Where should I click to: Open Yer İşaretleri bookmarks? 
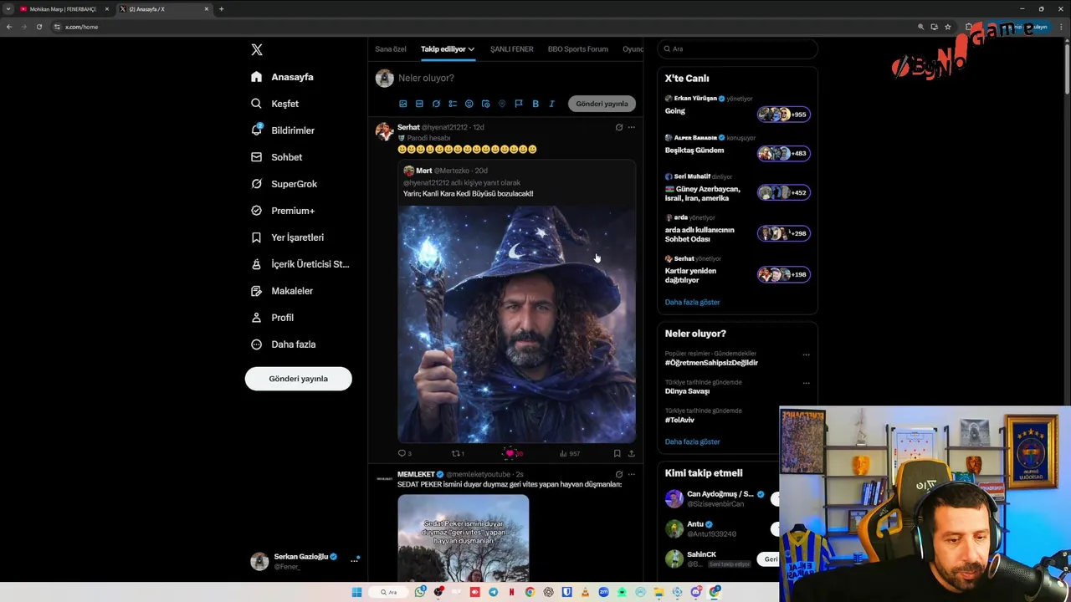pos(287,237)
